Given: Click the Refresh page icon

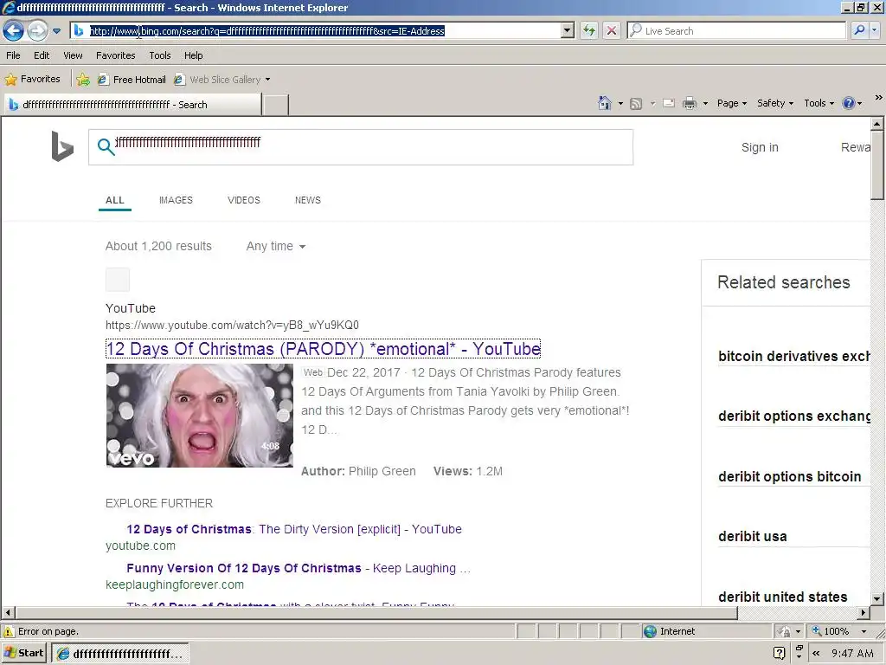Looking at the screenshot, I should (588, 30).
